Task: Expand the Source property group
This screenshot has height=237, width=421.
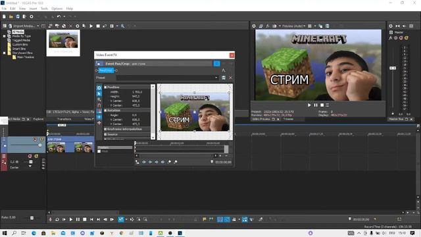Action: click(105, 134)
